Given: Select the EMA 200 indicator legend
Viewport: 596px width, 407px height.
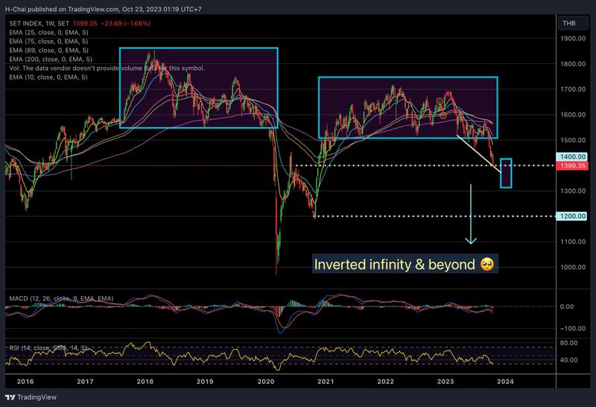Looking at the screenshot, I should click(x=50, y=60).
